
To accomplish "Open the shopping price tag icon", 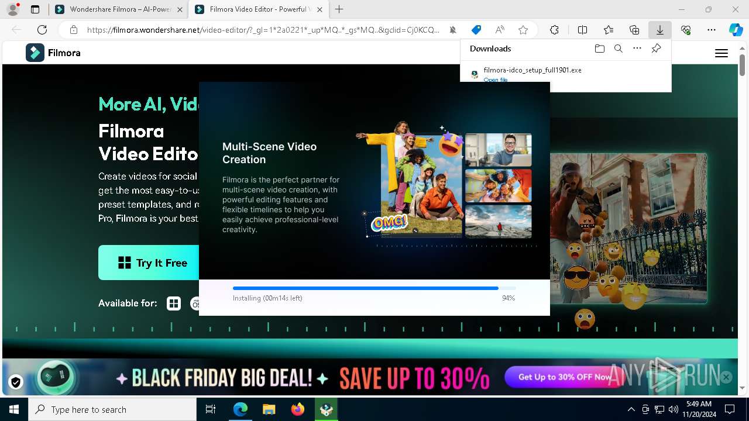I will (476, 30).
